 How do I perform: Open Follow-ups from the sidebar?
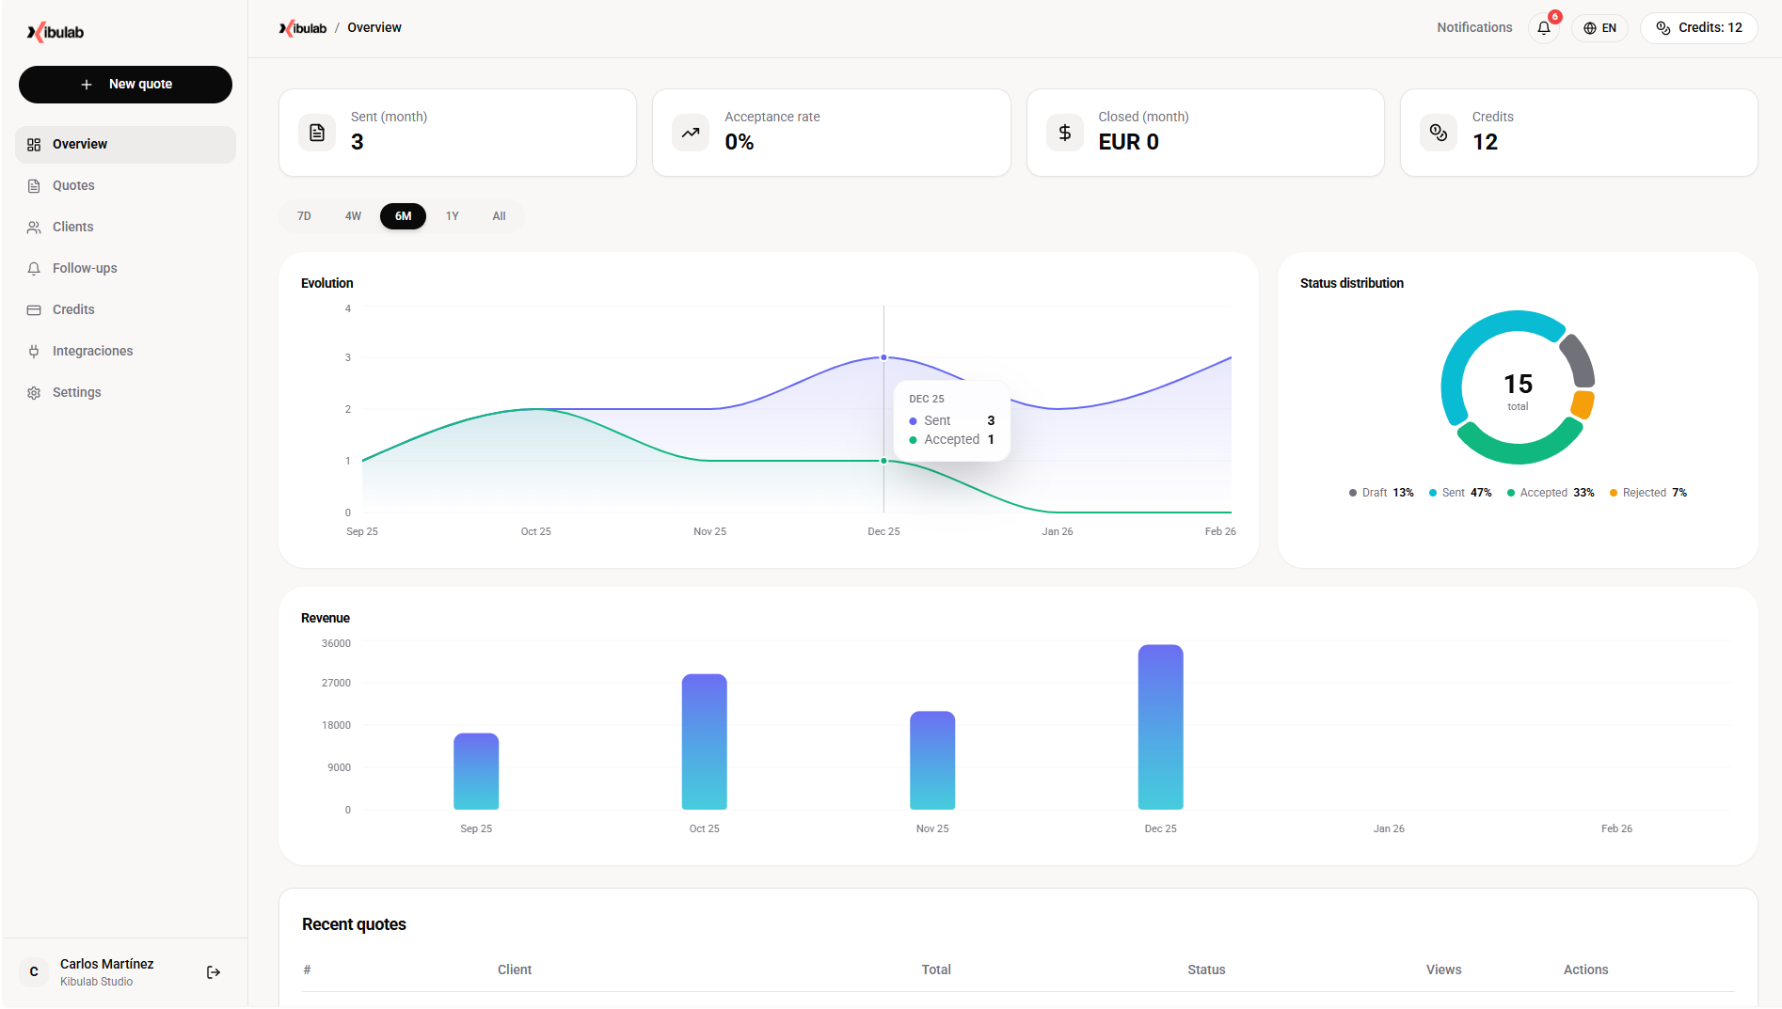[84, 268]
